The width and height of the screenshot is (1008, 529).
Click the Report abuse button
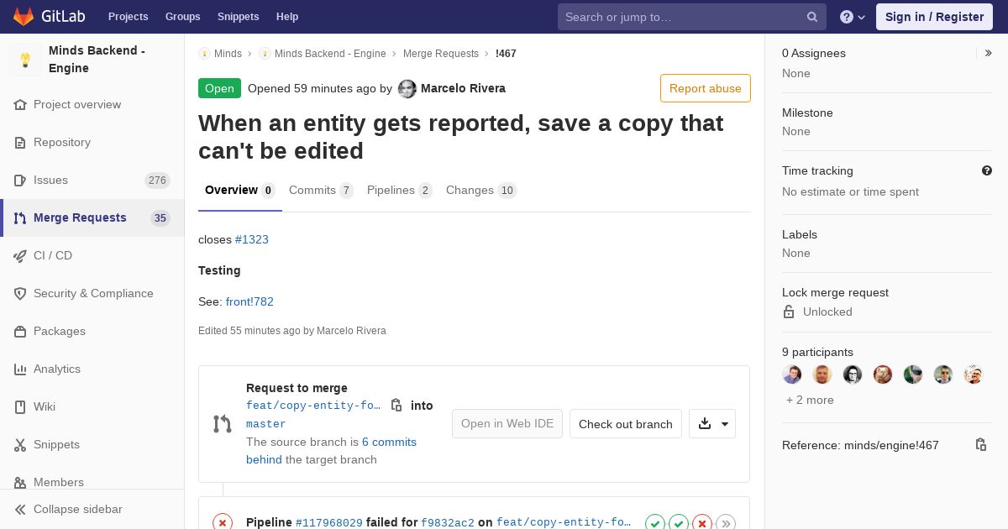(x=705, y=88)
